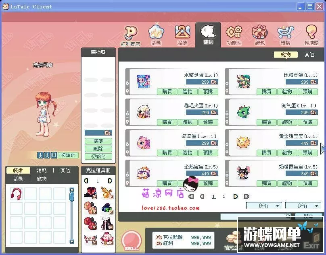Open the 活動 shop category

click(x=156, y=35)
